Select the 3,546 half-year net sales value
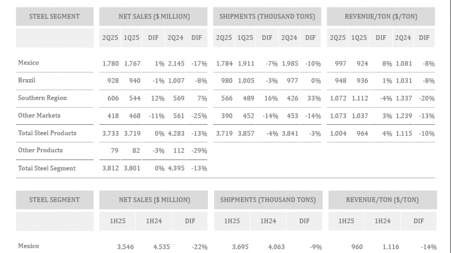Viewport: 451px width, 253px height. 125,247
